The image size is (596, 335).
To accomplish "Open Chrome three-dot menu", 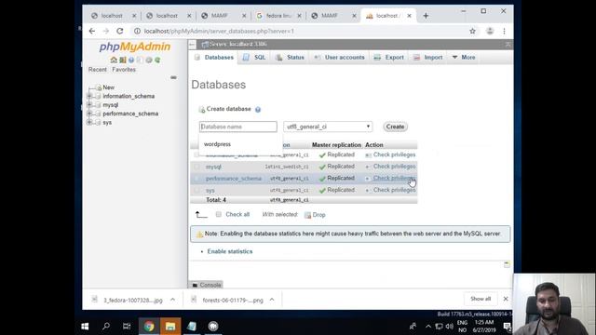I will click(x=505, y=31).
